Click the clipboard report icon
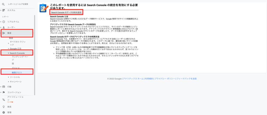 (44, 8)
